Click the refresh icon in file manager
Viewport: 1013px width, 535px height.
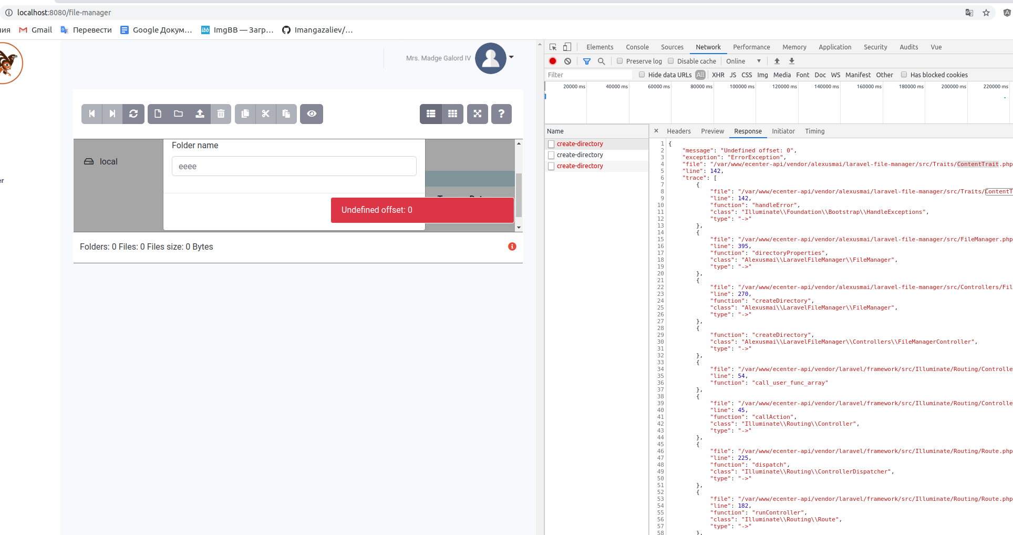[x=133, y=114]
